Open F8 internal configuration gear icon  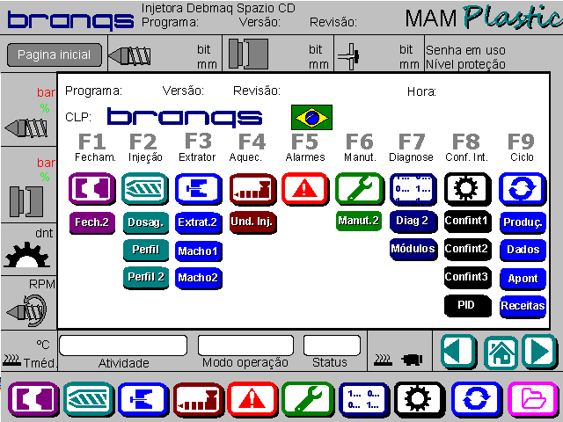466,189
